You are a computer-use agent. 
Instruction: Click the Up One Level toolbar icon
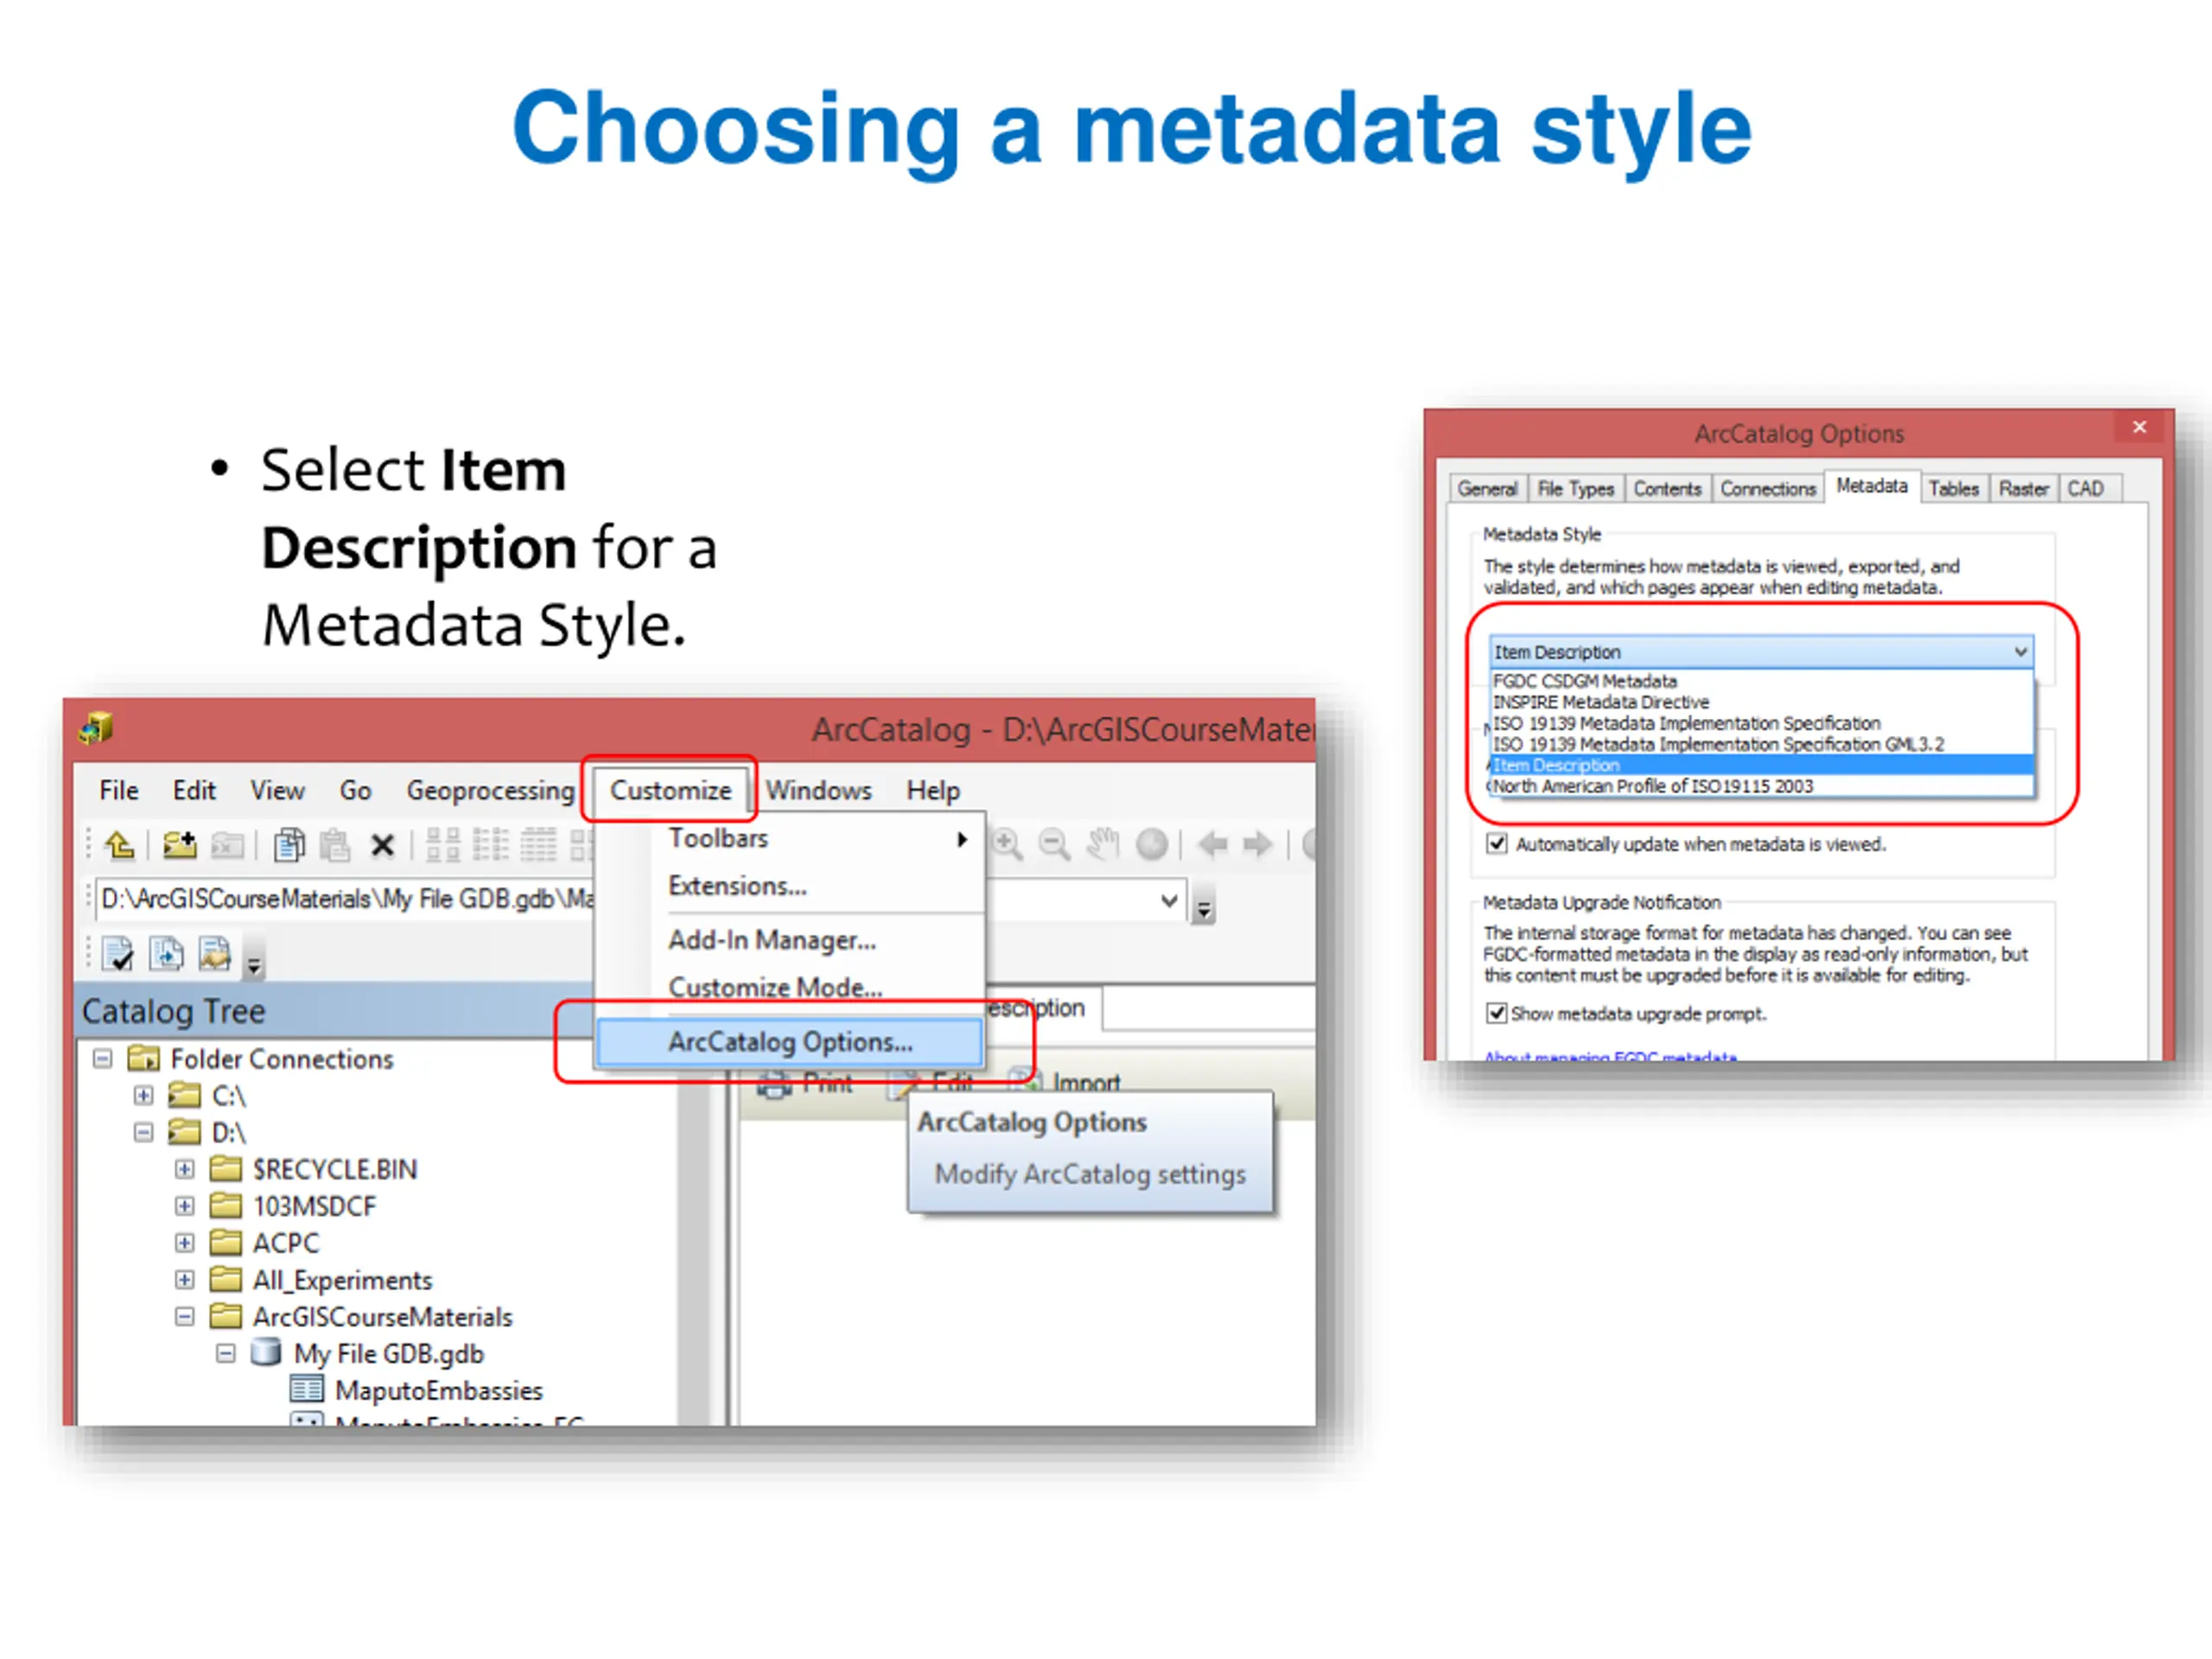[x=120, y=846]
